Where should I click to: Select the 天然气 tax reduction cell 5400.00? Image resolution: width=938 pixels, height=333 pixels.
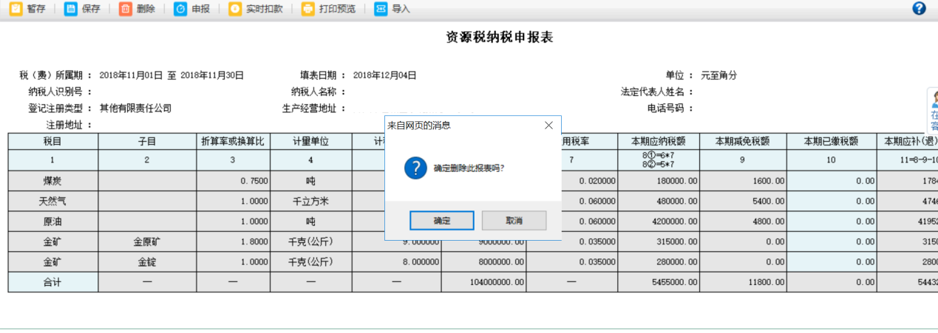[741, 201]
